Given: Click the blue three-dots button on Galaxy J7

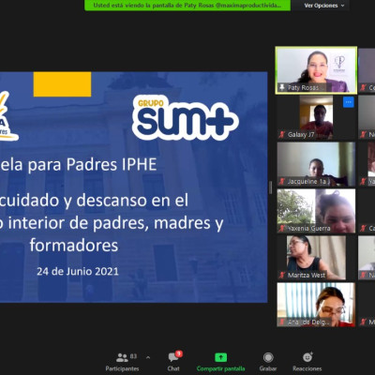Looking at the screenshot, I should pos(349,102).
